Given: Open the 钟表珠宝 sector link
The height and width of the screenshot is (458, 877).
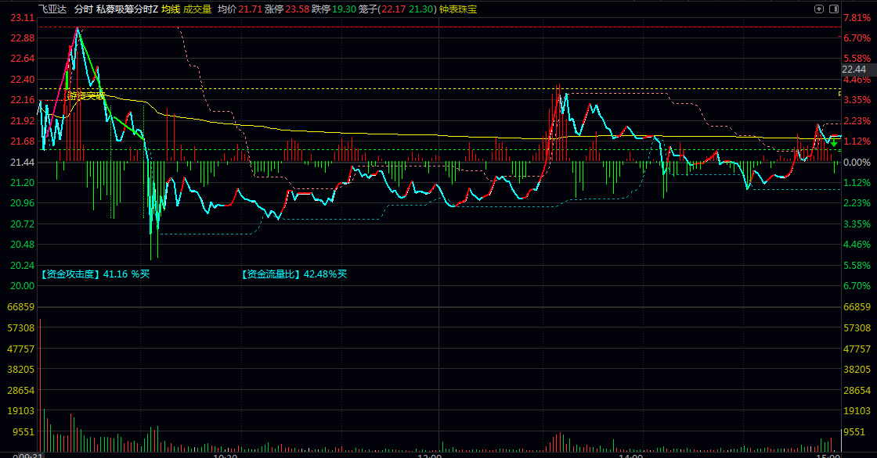Looking at the screenshot, I should (458, 9).
